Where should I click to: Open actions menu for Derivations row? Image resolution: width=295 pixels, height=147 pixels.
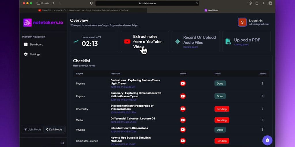tap(262, 83)
